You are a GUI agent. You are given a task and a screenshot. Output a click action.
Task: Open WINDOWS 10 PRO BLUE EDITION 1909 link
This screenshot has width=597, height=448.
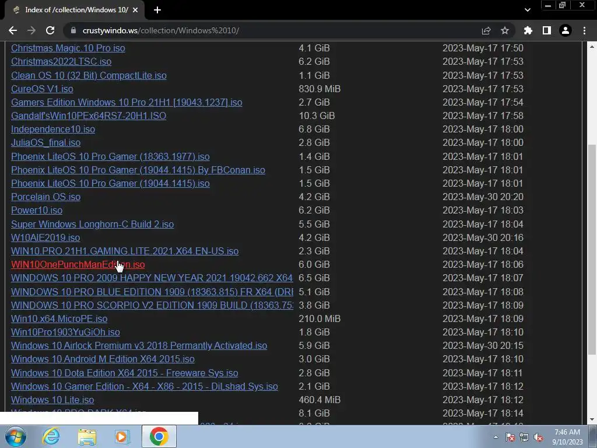pos(152,292)
